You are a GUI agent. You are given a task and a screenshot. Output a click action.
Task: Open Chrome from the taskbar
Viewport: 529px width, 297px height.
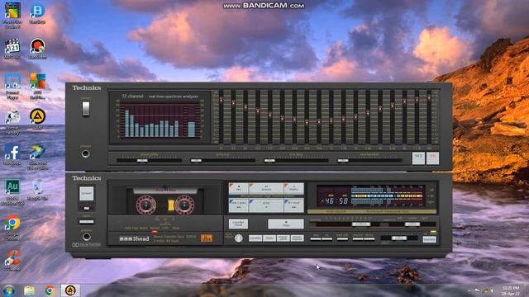click(x=50, y=290)
